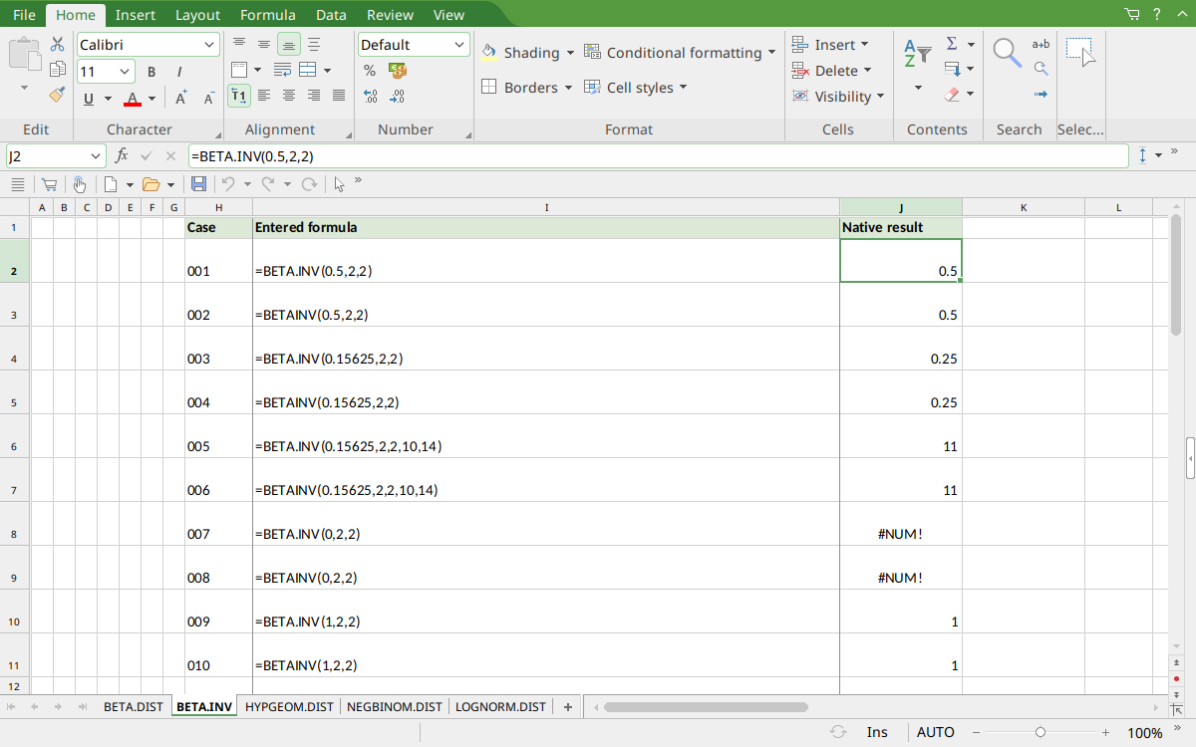The image size is (1196, 747).
Task: Open the font size 11 dropdown
Action: 126,72
